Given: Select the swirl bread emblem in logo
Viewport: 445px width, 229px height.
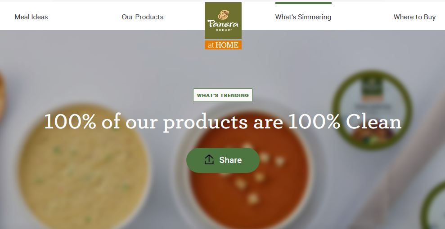Looking at the screenshot, I should pos(223,15).
